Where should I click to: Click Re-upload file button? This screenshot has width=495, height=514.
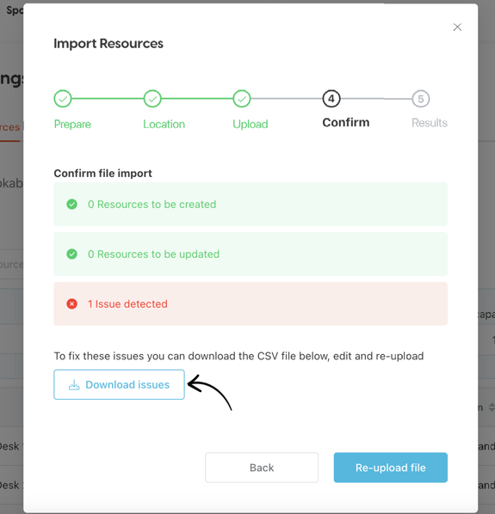tap(391, 468)
